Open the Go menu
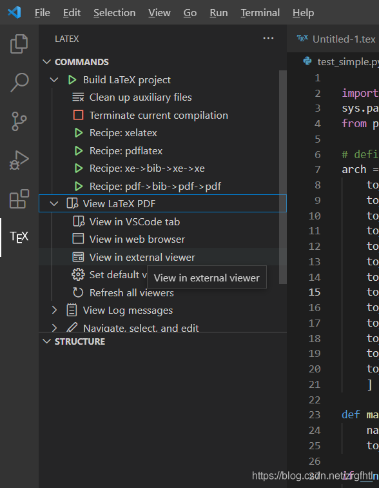The image size is (379, 488). tap(189, 13)
